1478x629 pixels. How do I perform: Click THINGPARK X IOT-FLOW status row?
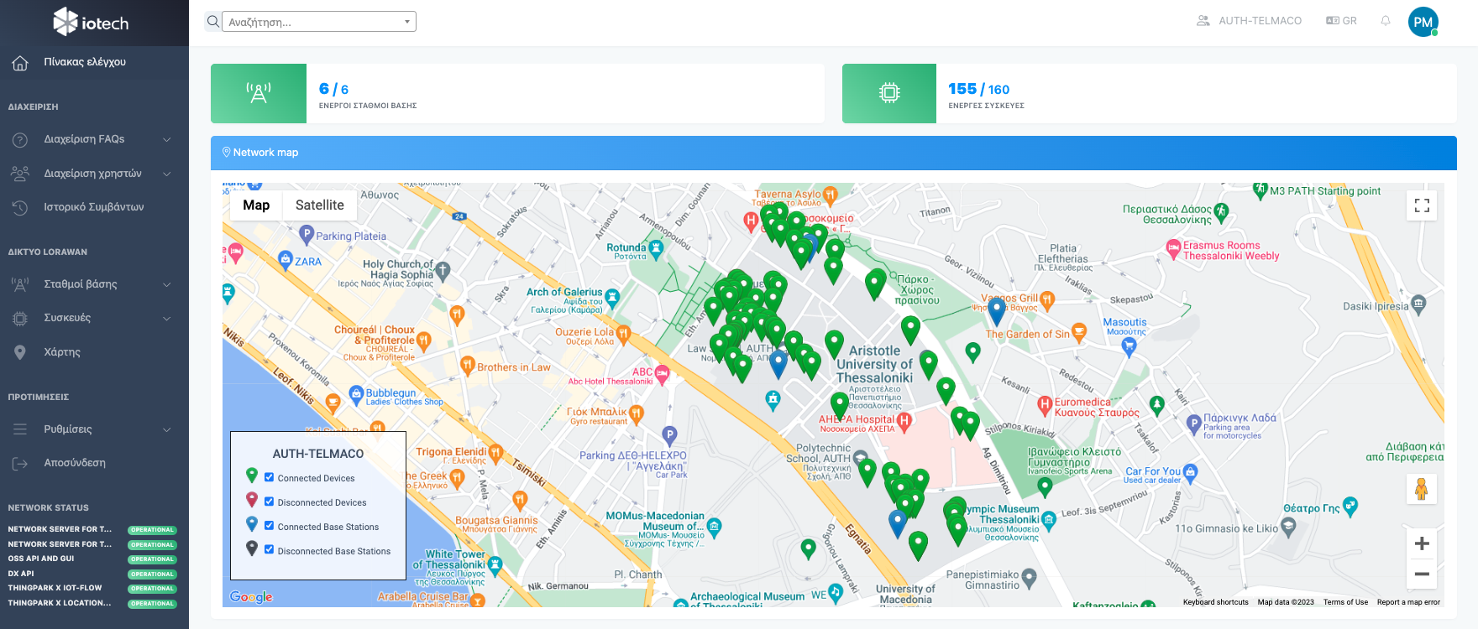coord(92,588)
